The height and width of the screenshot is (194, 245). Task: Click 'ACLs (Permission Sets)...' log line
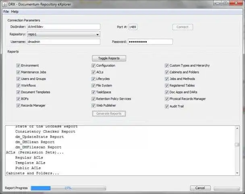tap(35, 152)
